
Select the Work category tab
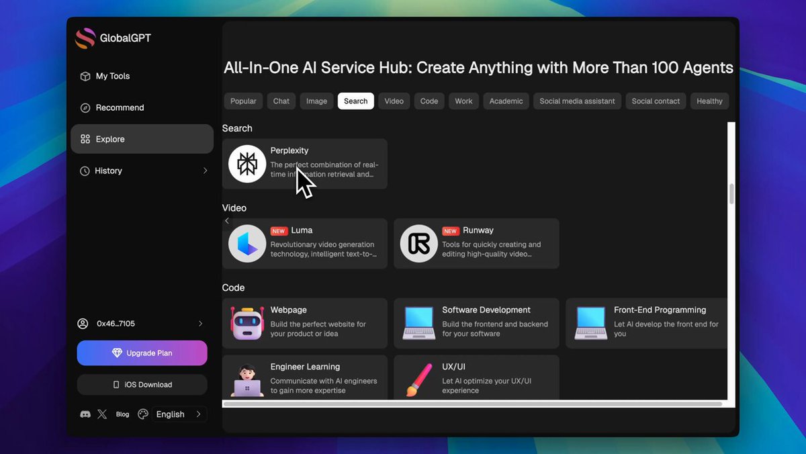coord(464,101)
